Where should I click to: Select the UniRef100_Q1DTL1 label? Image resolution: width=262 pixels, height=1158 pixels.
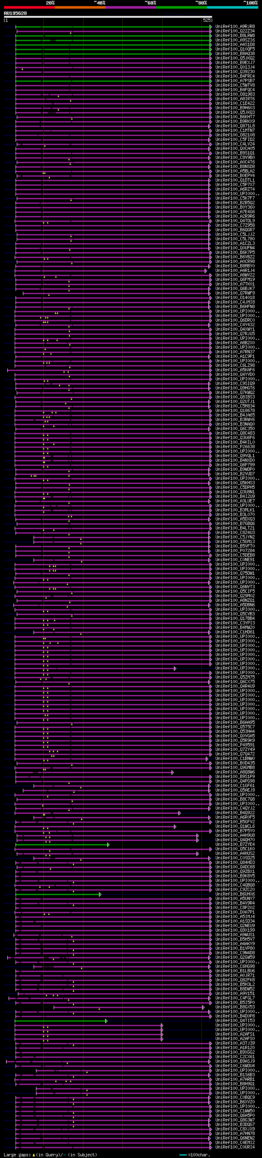click(x=235, y=180)
